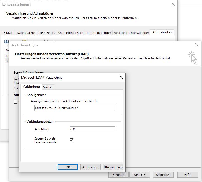The image size is (202, 182).
Task: Confirm the LDAP settings with OK
Action: [68, 167]
